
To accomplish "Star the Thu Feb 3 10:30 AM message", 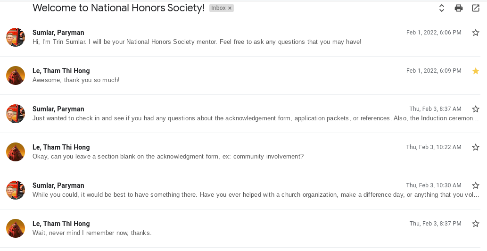I will click(476, 185).
